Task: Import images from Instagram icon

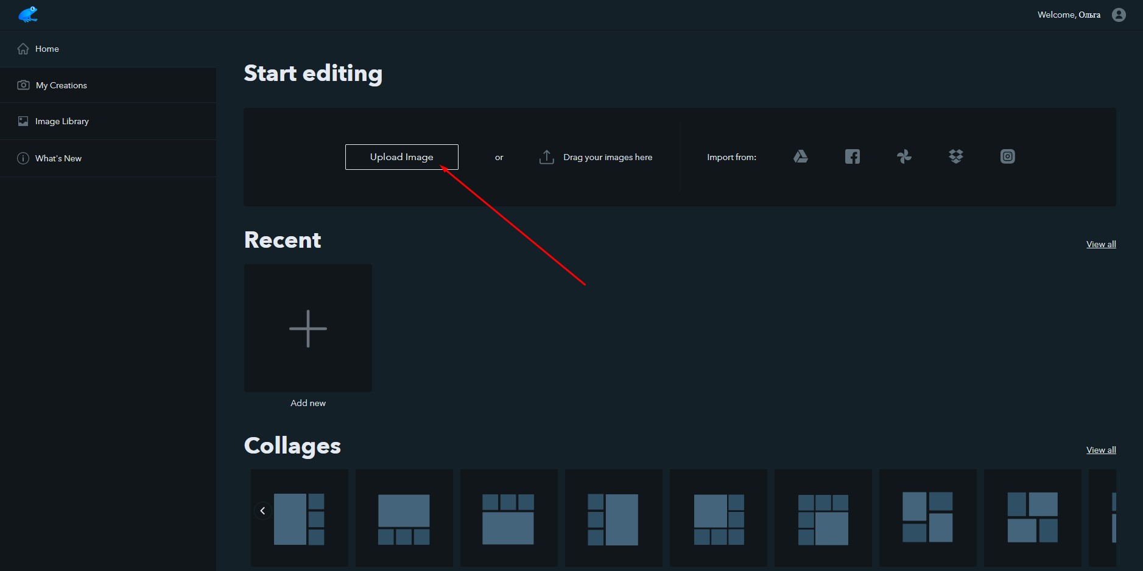Action: (1008, 156)
